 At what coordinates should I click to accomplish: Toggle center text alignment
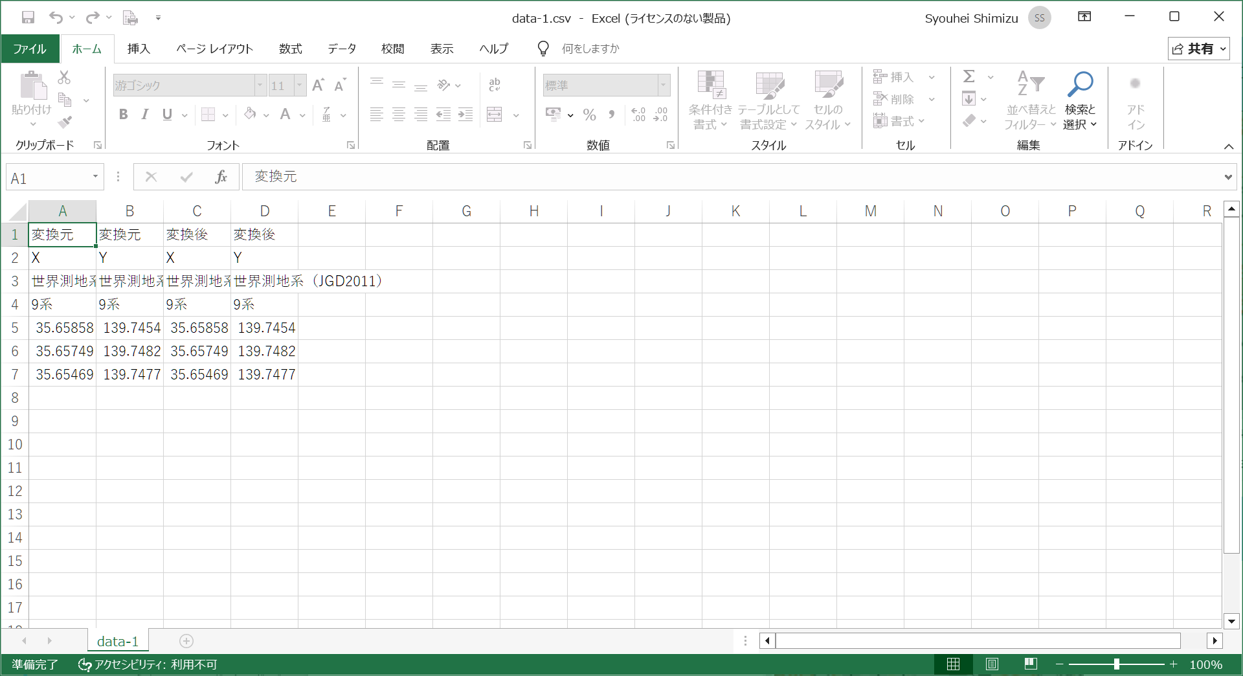click(x=399, y=115)
